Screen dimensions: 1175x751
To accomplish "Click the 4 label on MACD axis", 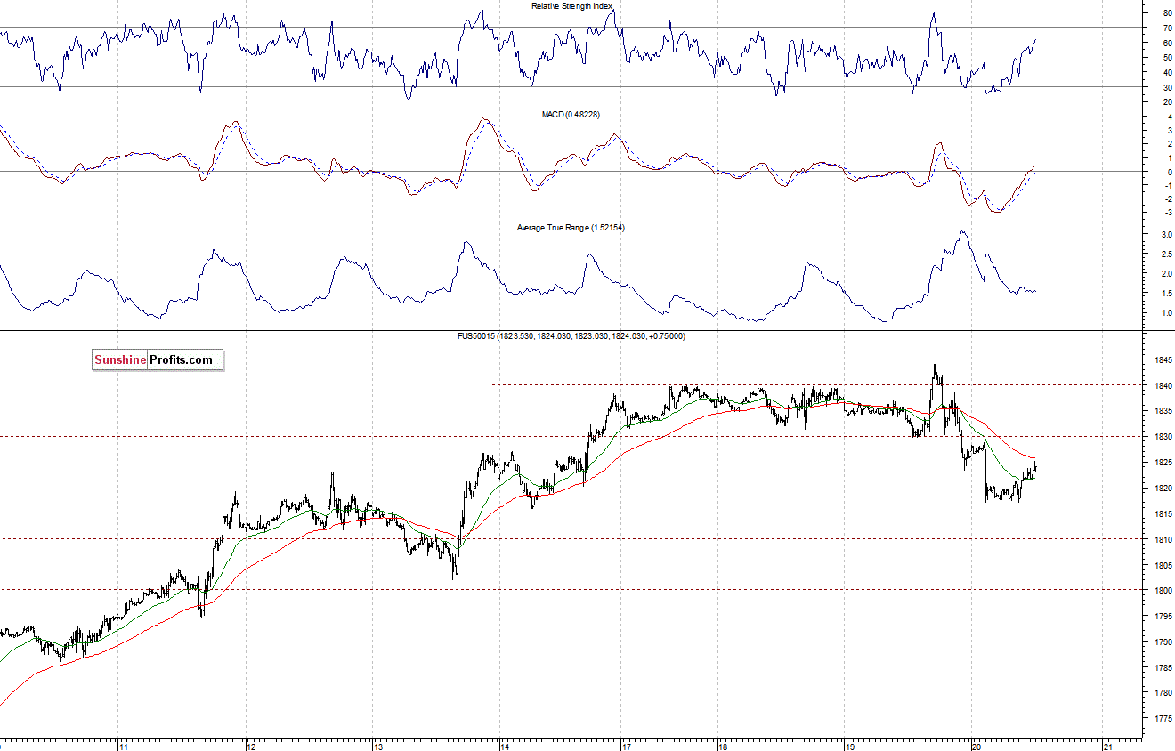I will tap(1169, 117).
